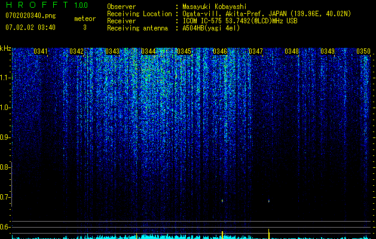Click the yellow level spike below 0347
The width and height of the screenshot is (376, 239).
tap(268, 234)
